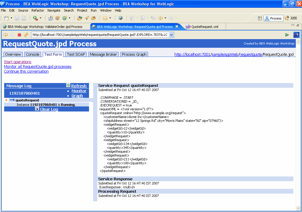Click the browser Back arrow icon
Image resolution: width=302 pixels, height=212 pixels.
(6, 35)
